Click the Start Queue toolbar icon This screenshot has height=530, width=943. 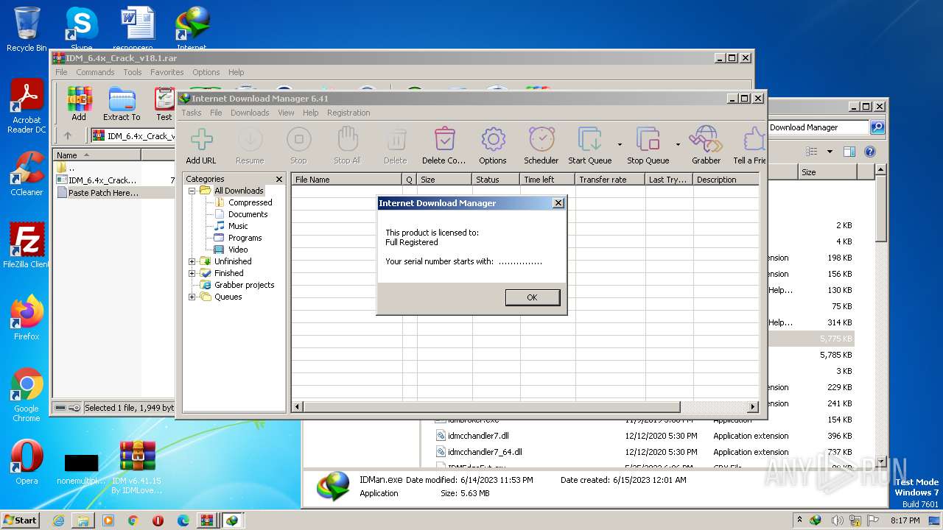point(590,139)
